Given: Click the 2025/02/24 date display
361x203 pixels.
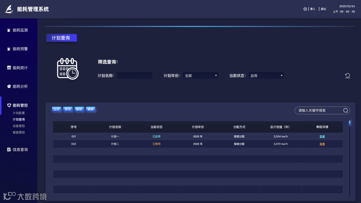Looking at the screenshot, I should (x=347, y=6).
